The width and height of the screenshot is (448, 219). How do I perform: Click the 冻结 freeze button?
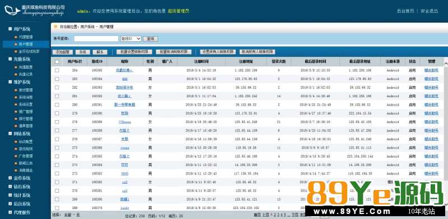(82, 52)
